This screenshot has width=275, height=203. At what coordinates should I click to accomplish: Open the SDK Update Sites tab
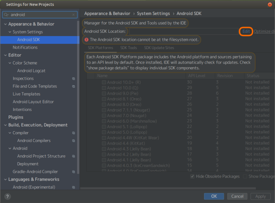point(159,48)
